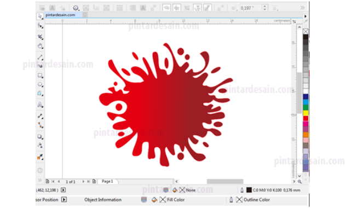Click the outline pen icon beside C:0 M:0 Y:0 K:100
This screenshot has height=208, width=345.
242,190
